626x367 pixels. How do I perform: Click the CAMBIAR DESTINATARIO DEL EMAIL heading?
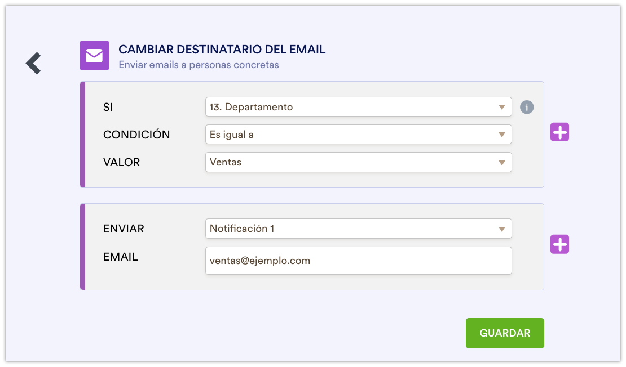pos(222,50)
